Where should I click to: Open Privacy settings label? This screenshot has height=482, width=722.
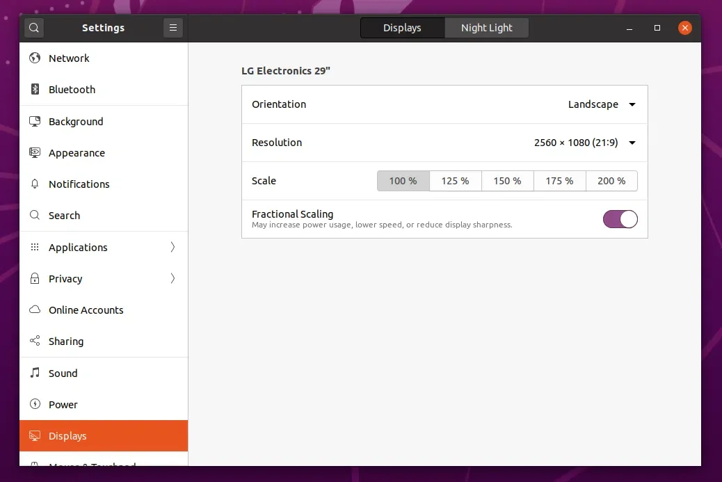(x=65, y=279)
